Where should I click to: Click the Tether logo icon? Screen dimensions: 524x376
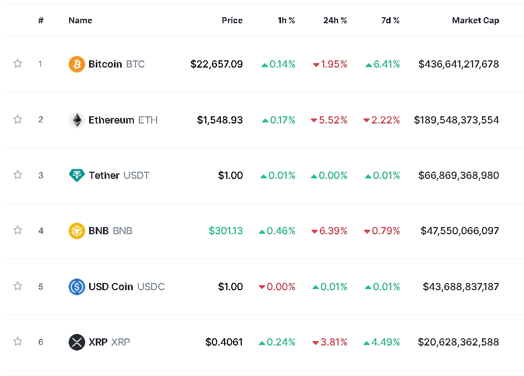coord(76,176)
